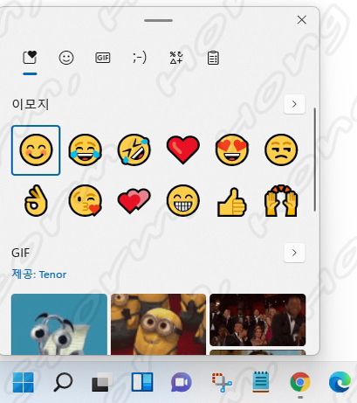
Task: Open the clipboard history tab
Action: tap(213, 58)
